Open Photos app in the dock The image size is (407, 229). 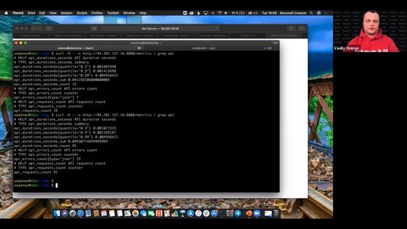[x=135, y=214]
